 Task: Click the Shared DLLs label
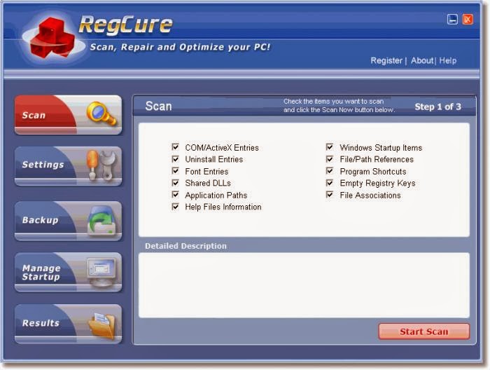coord(208,184)
